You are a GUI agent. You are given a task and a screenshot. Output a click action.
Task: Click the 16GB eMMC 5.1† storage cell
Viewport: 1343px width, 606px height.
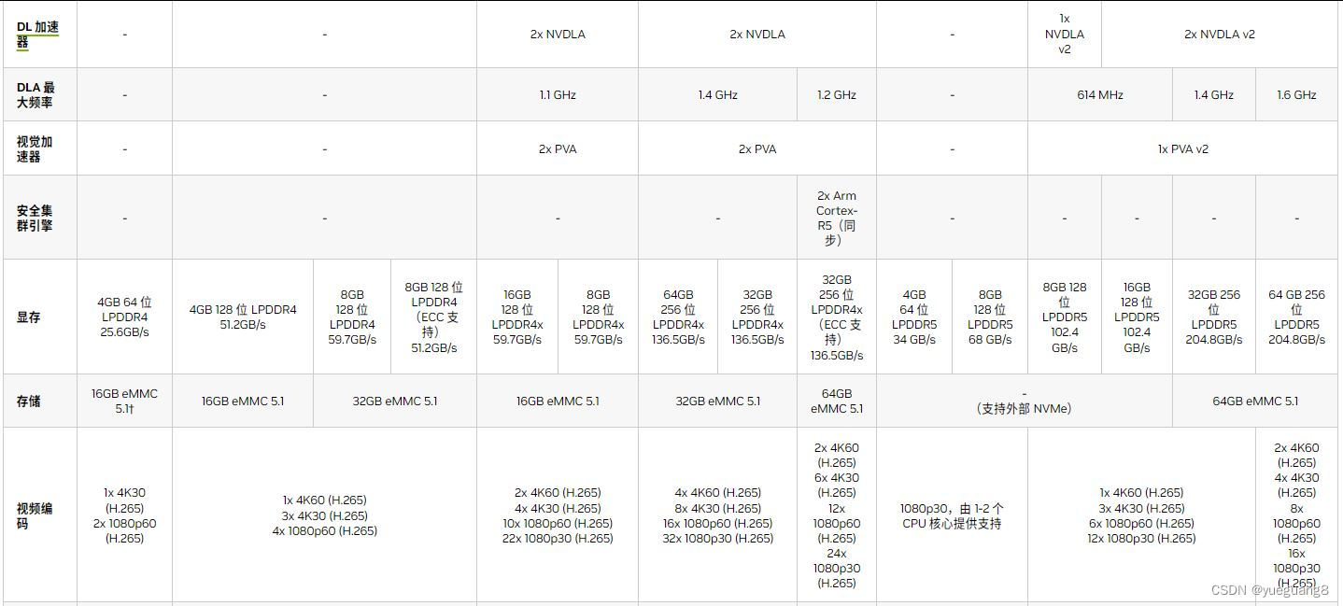pyautogui.click(x=123, y=401)
